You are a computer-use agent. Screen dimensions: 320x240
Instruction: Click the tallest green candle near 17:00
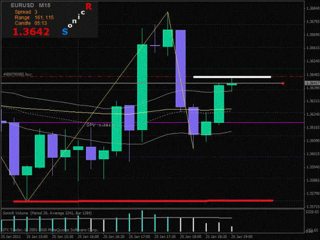pyautogui.click(x=142, y=87)
